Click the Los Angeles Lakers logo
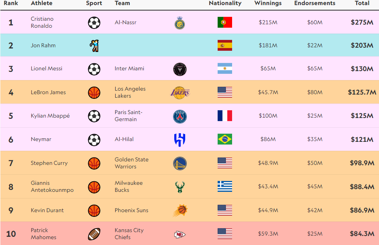 pos(180,93)
